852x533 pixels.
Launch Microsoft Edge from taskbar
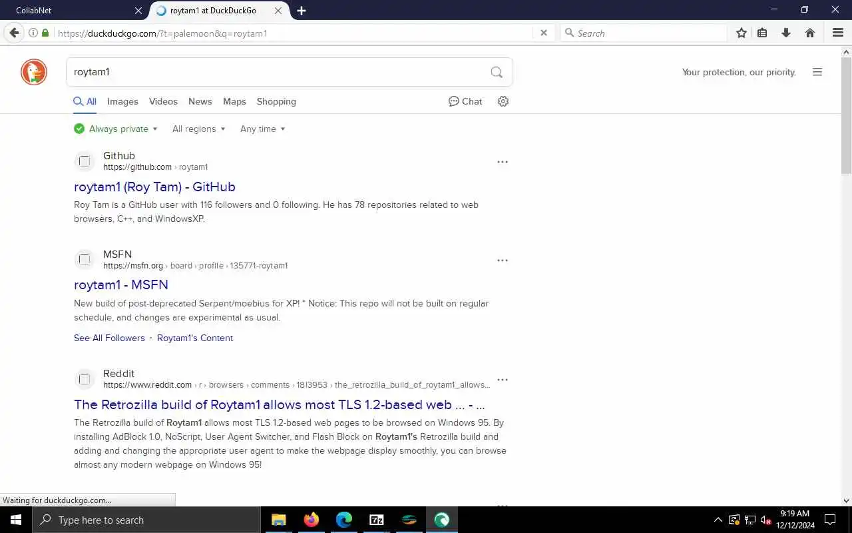click(344, 520)
